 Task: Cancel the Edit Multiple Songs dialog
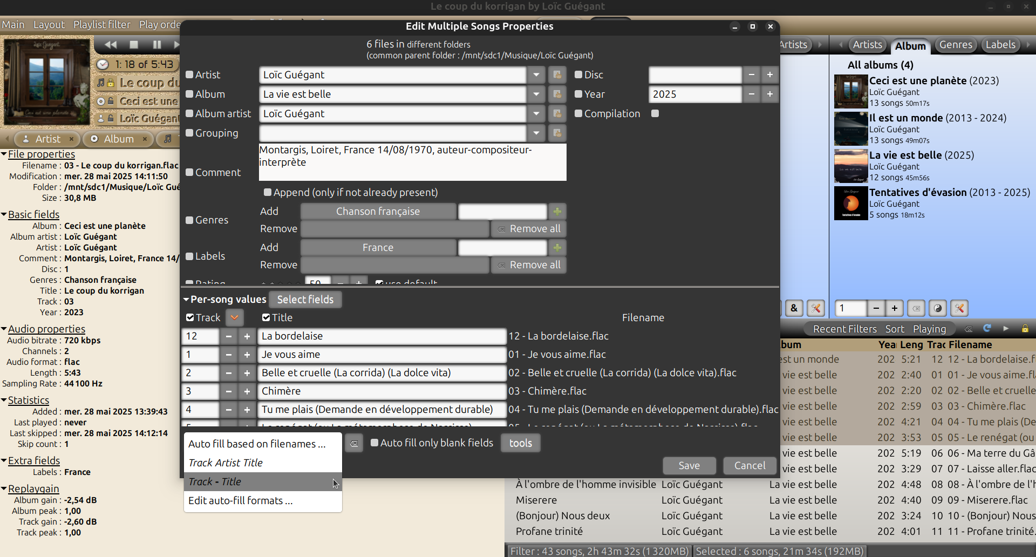[749, 465]
